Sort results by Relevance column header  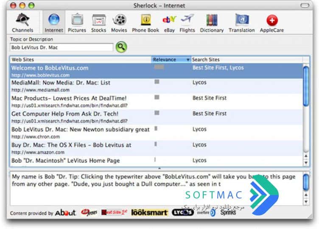[x=171, y=60]
